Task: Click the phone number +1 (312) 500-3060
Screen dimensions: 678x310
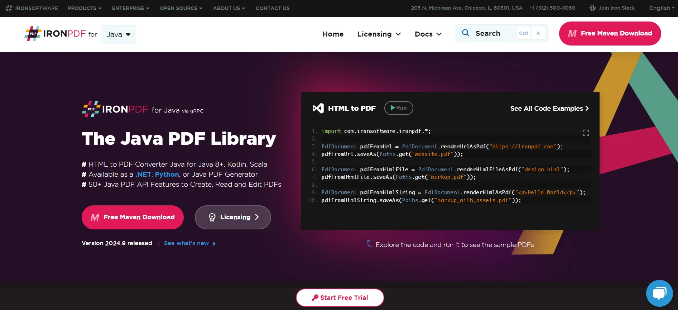Action: [x=552, y=8]
